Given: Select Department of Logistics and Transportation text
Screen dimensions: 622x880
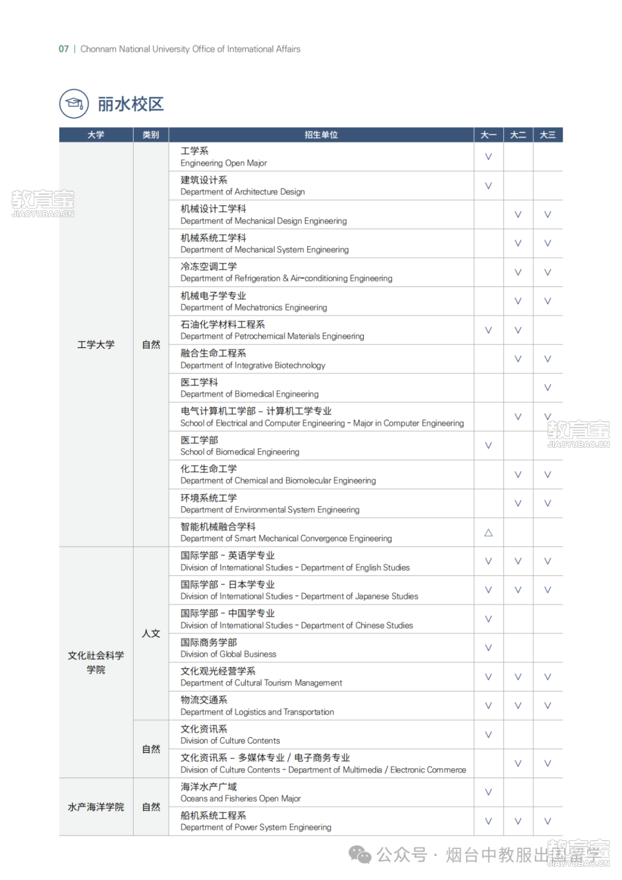Looking at the screenshot, I should coord(257,712).
